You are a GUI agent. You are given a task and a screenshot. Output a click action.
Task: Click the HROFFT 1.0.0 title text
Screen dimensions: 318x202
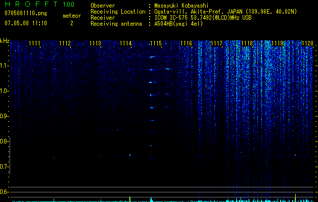(x=39, y=4)
